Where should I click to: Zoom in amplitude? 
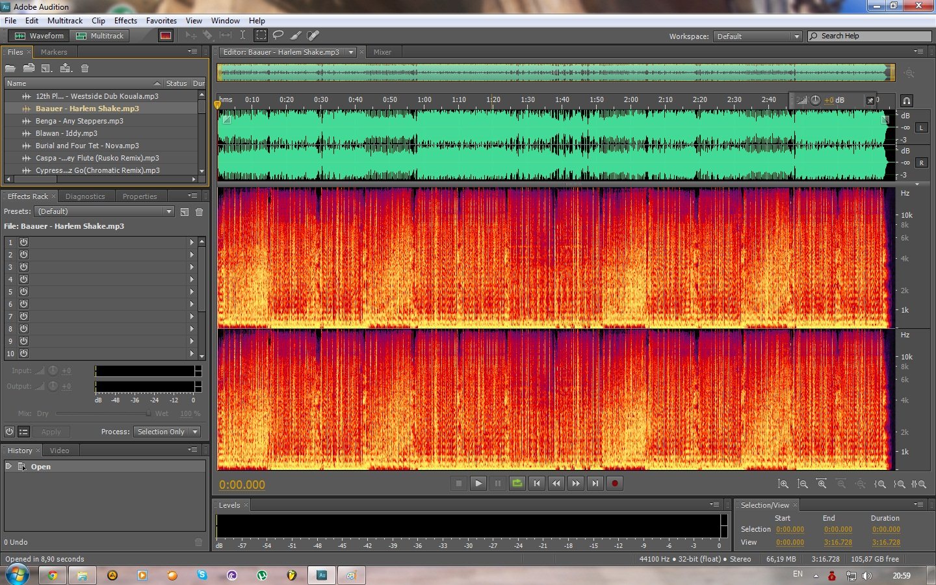point(783,484)
